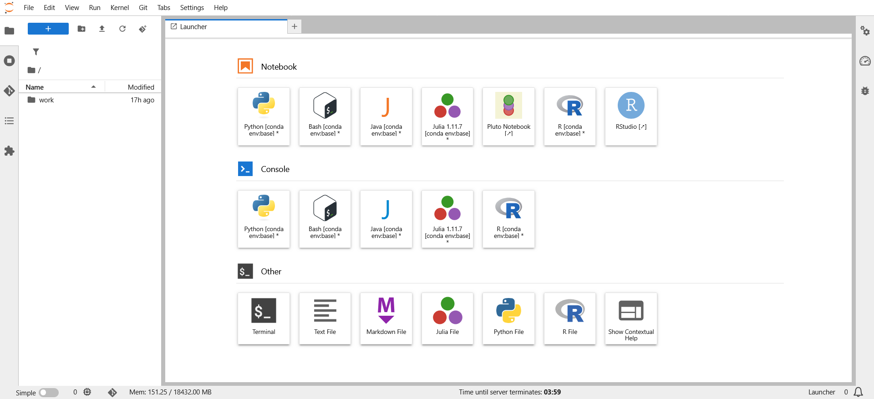Toggle the Simple interface mode switch

click(x=49, y=393)
